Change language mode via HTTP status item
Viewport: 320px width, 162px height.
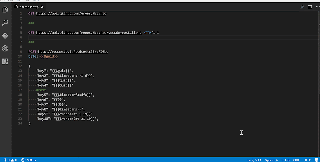click(307, 160)
